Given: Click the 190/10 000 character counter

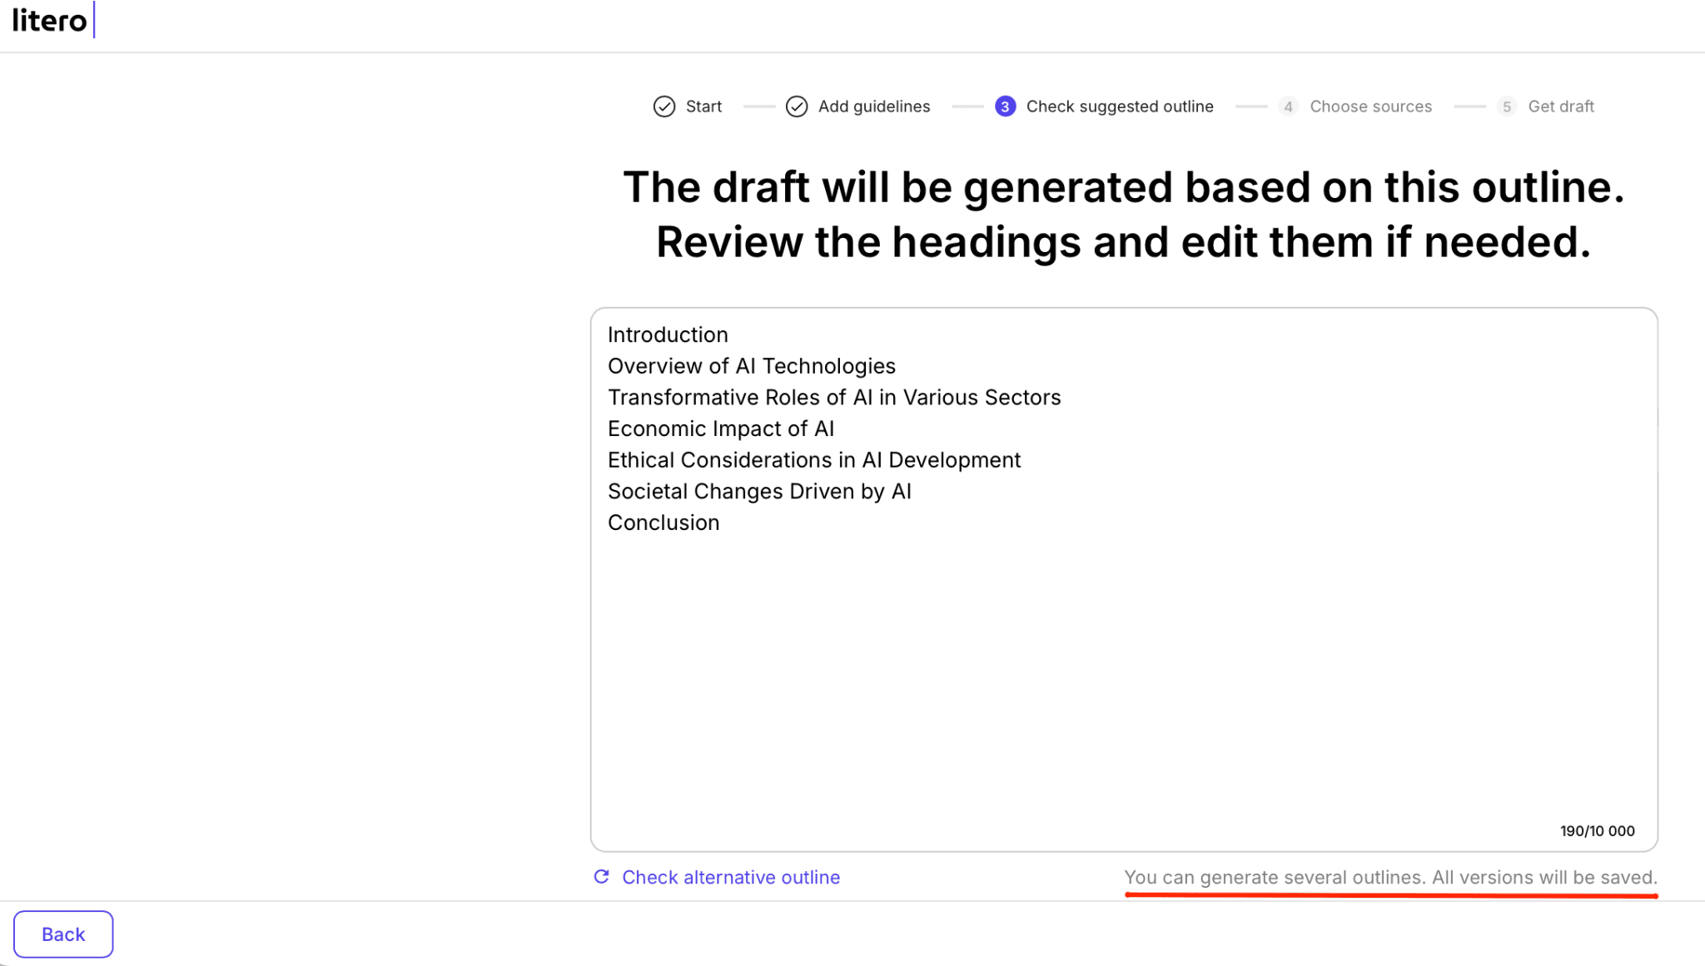Looking at the screenshot, I should (x=1596, y=830).
